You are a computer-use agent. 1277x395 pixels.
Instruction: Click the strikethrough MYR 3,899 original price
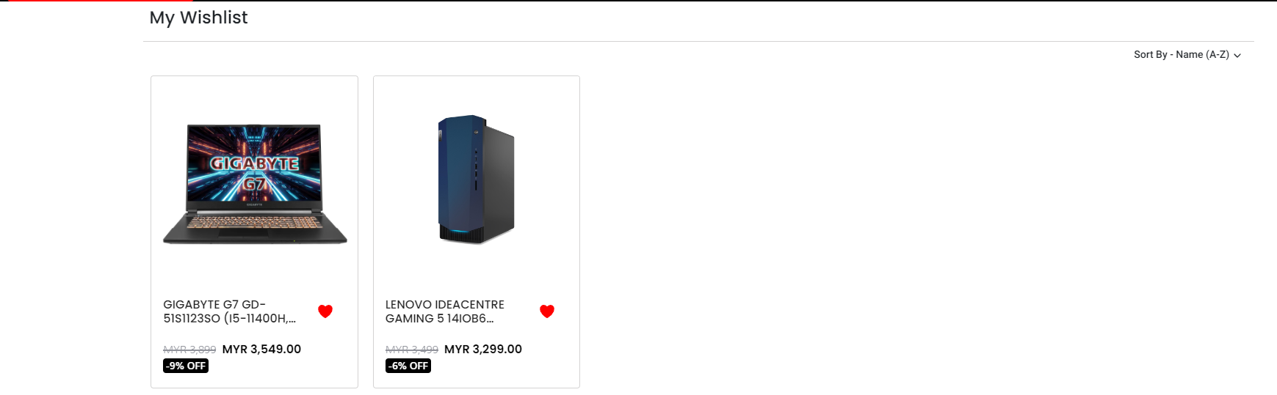click(189, 350)
